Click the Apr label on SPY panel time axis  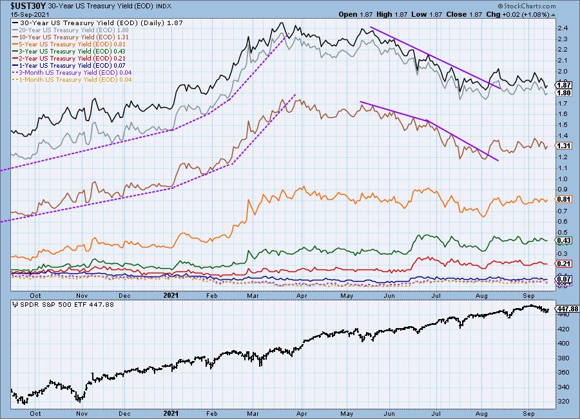point(302,413)
